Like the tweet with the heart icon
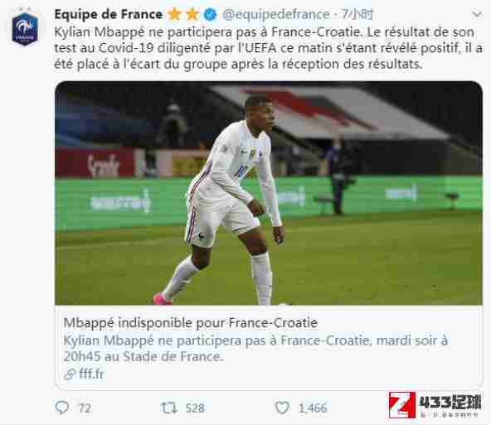 [282, 408]
